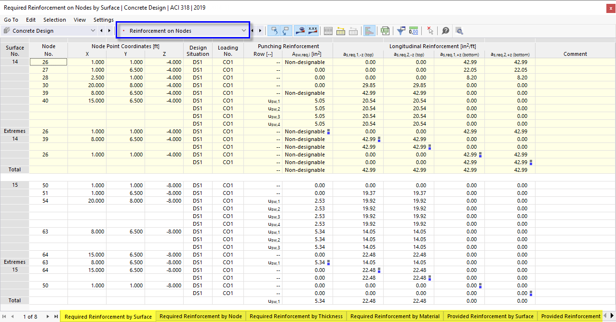Activate the find-in-table magnifier icon

pyautogui.click(x=459, y=30)
